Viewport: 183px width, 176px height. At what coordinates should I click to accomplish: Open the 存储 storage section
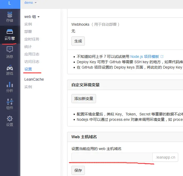(10, 17)
